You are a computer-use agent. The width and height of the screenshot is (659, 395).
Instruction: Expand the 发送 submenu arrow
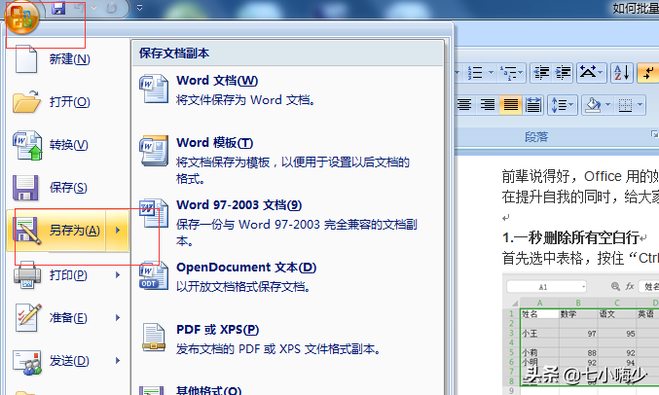click(118, 361)
